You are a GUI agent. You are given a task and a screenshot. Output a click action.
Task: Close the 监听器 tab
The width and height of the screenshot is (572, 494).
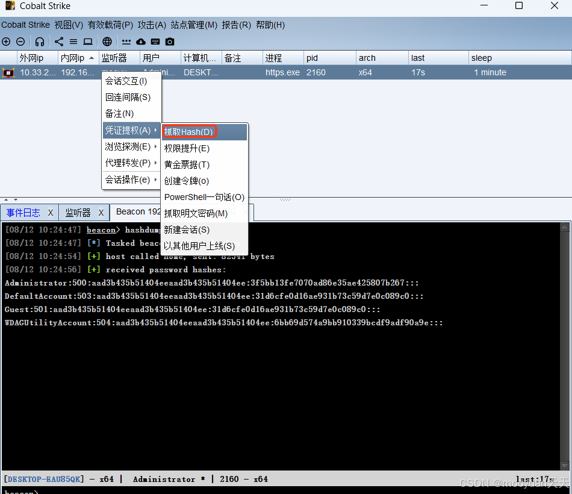pos(101,213)
